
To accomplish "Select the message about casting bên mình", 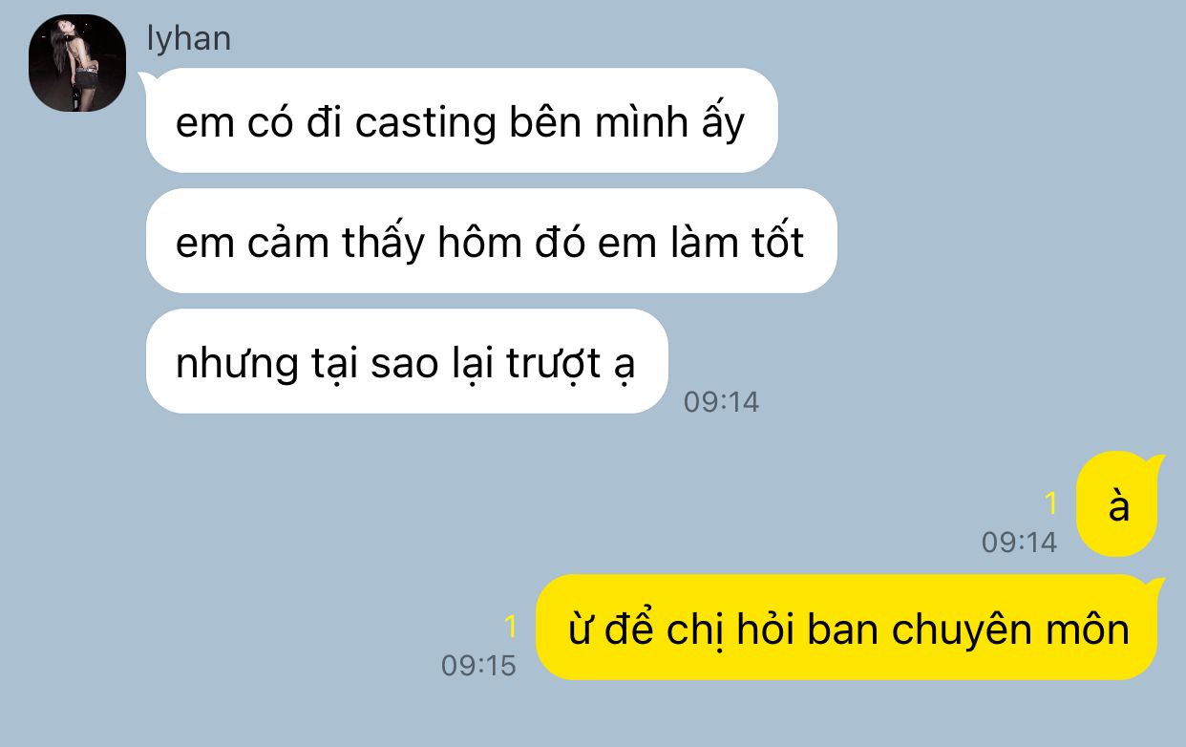I will pyautogui.click(x=461, y=121).
